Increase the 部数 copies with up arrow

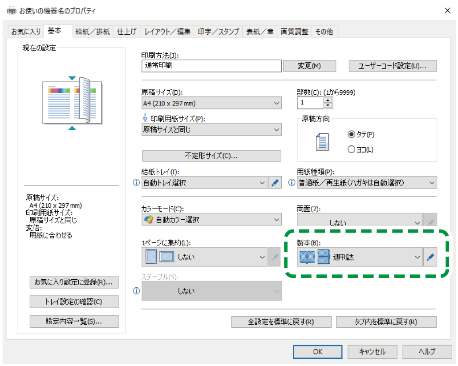click(328, 101)
